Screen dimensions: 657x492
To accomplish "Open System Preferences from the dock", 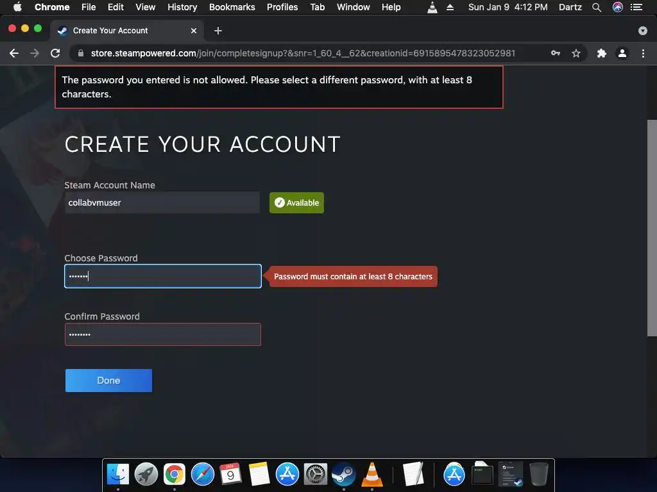I will pyautogui.click(x=315, y=474).
